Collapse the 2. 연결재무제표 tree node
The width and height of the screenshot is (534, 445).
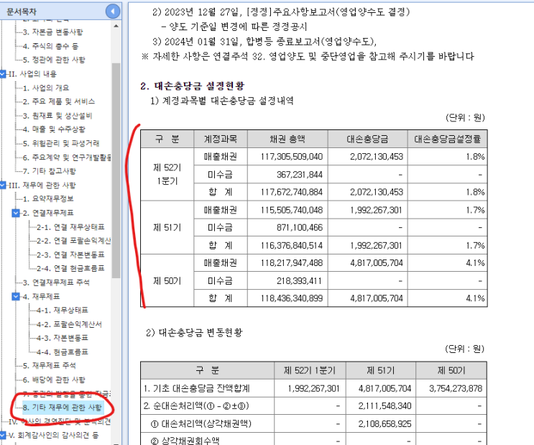16,213
